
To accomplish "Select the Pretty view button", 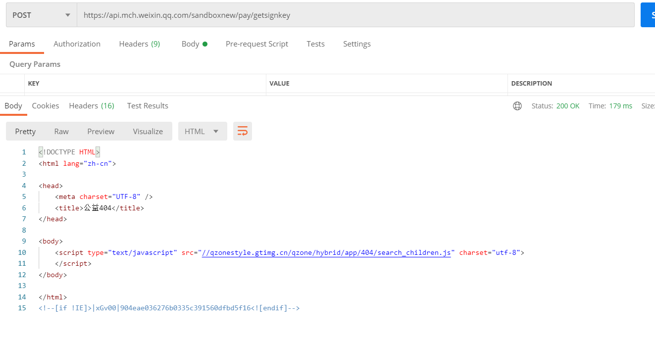I will coord(25,131).
